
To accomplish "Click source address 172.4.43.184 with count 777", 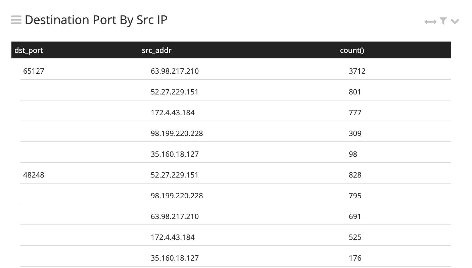I will (x=173, y=113).
